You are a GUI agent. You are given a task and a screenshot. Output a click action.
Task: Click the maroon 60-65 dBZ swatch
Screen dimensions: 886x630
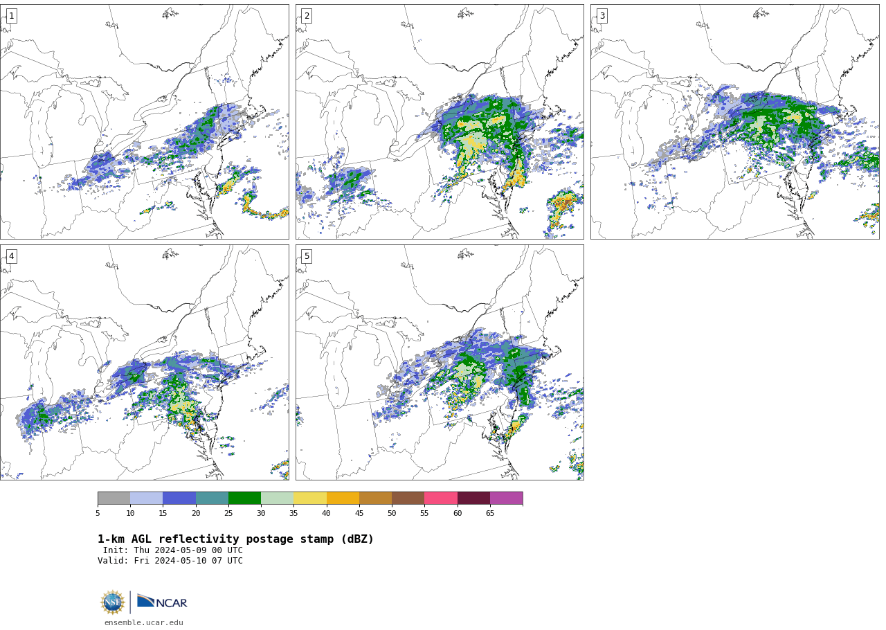tap(473, 498)
